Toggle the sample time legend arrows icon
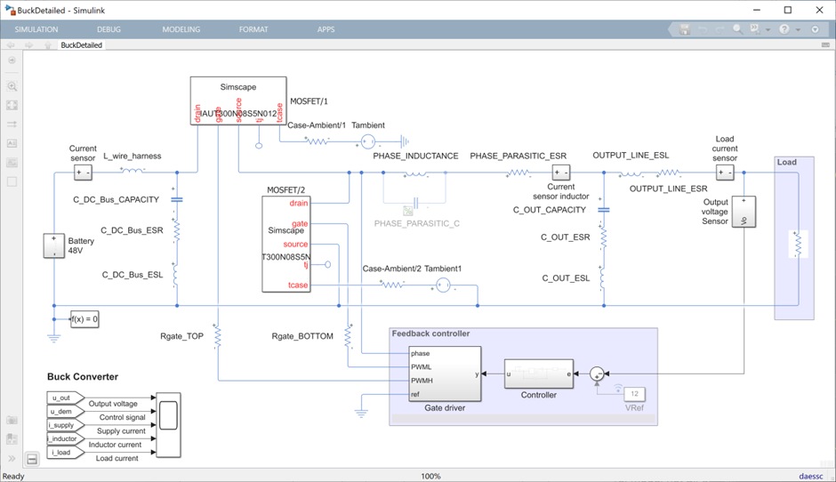Viewport: 836px width, 482px height. click(x=12, y=125)
